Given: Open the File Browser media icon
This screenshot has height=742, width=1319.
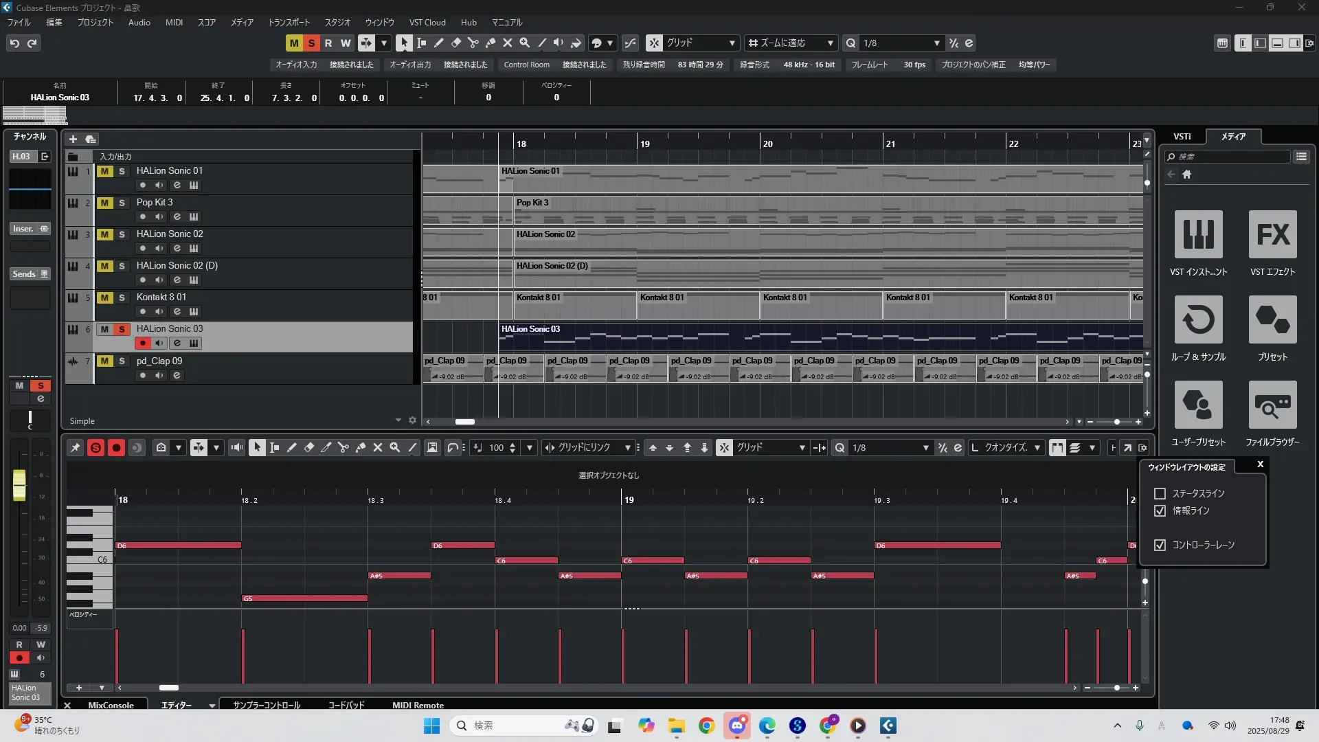Looking at the screenshot, I should 1272,405.
